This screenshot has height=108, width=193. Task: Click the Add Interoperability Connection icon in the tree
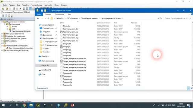[7, 48]
